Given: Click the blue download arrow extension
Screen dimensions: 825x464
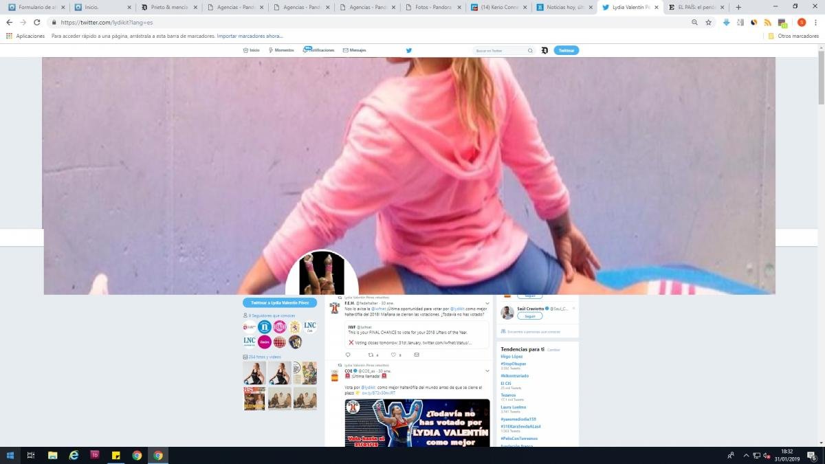Looking at the screenshot, I should coord(727,22).
